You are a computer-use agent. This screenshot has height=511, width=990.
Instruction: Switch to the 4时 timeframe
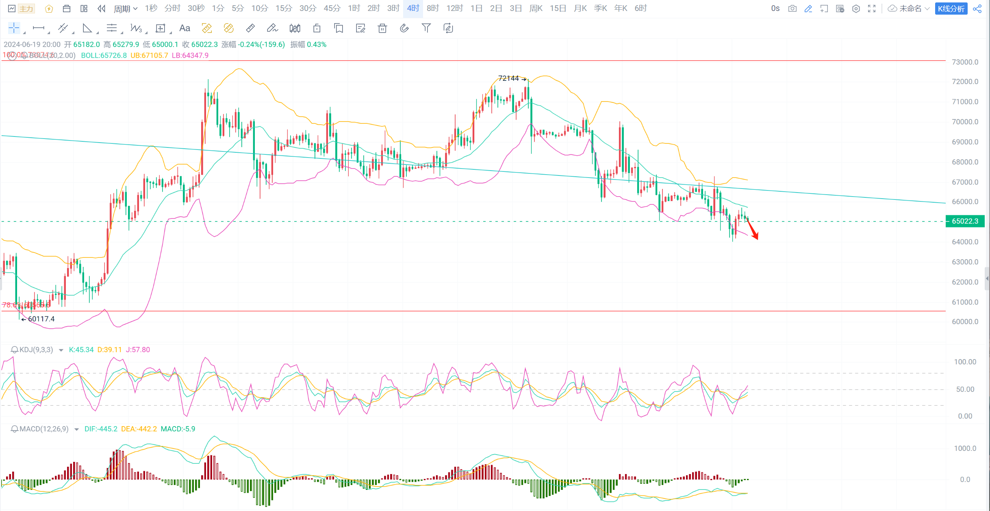coord(413,9)
